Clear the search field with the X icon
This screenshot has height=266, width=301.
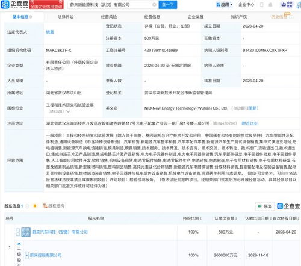coord(154,5)
